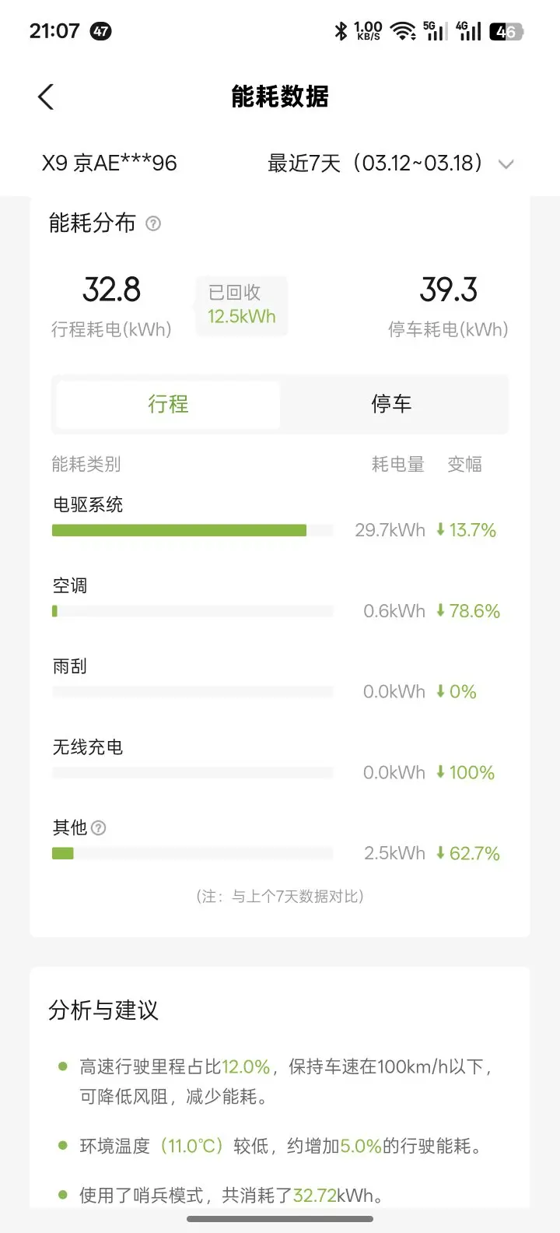
Task: Tap the 5G signal strength icon
Action: pos(435,31)
